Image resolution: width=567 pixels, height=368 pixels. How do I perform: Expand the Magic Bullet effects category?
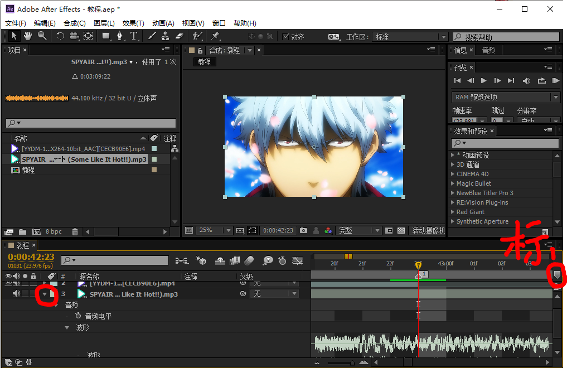452,183
